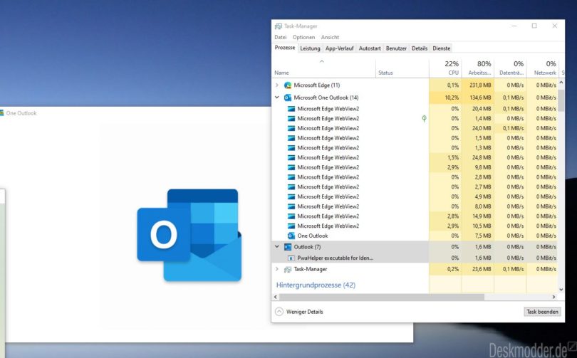Click the 10,2% CPU cell
Screen dimensions: 577x358
pyautogui.click(x=445, y=98)
